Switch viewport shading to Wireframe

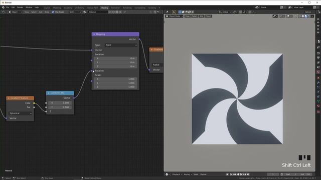[299, 16]
